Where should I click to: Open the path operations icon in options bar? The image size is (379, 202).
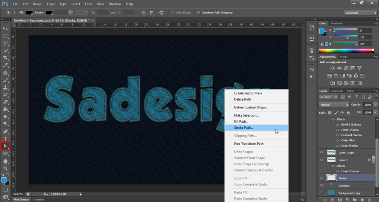tap(143, 13)
